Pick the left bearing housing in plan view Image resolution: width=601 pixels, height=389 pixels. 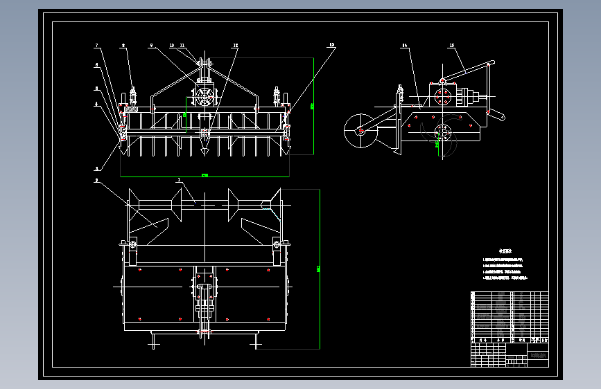133,244
